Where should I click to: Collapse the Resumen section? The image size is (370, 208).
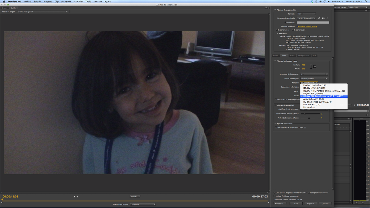click(x=277, y=33)
